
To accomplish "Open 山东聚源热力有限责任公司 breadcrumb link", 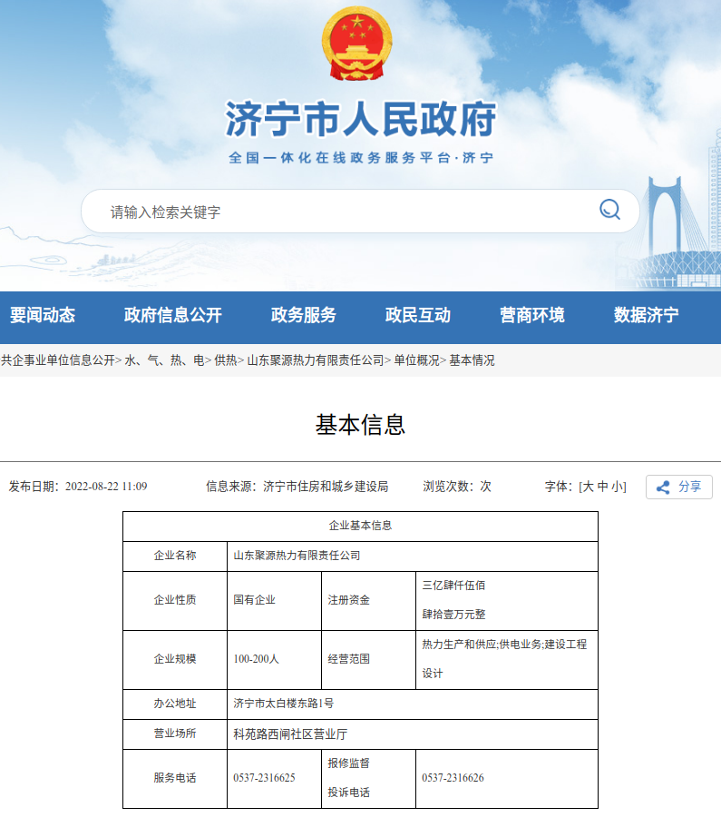I will tap(316, 360).
